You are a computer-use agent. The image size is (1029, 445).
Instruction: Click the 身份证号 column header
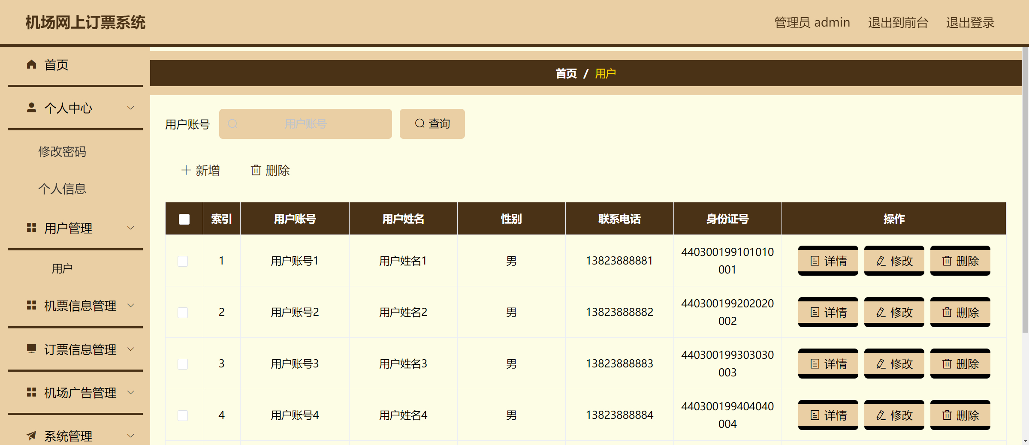pyautogui.click(x=727, y=219)
